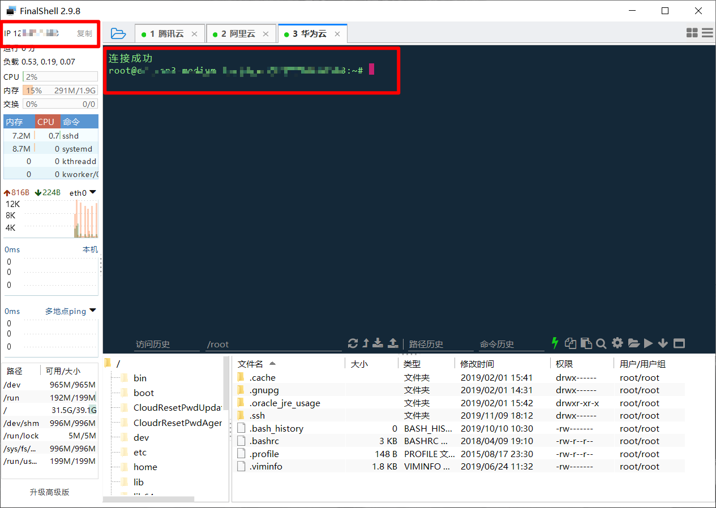Click the upload file icon
This screenshot has height=508, width=716.
coord(393,343)
